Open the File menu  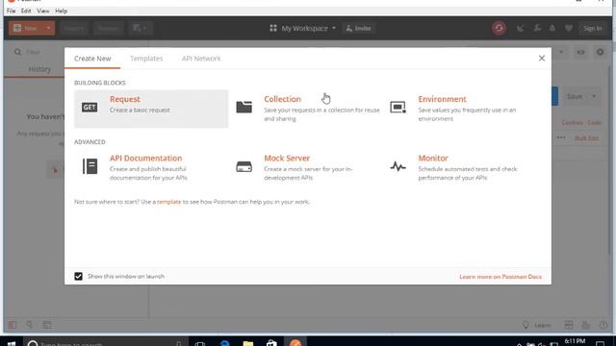click(11, 11)
